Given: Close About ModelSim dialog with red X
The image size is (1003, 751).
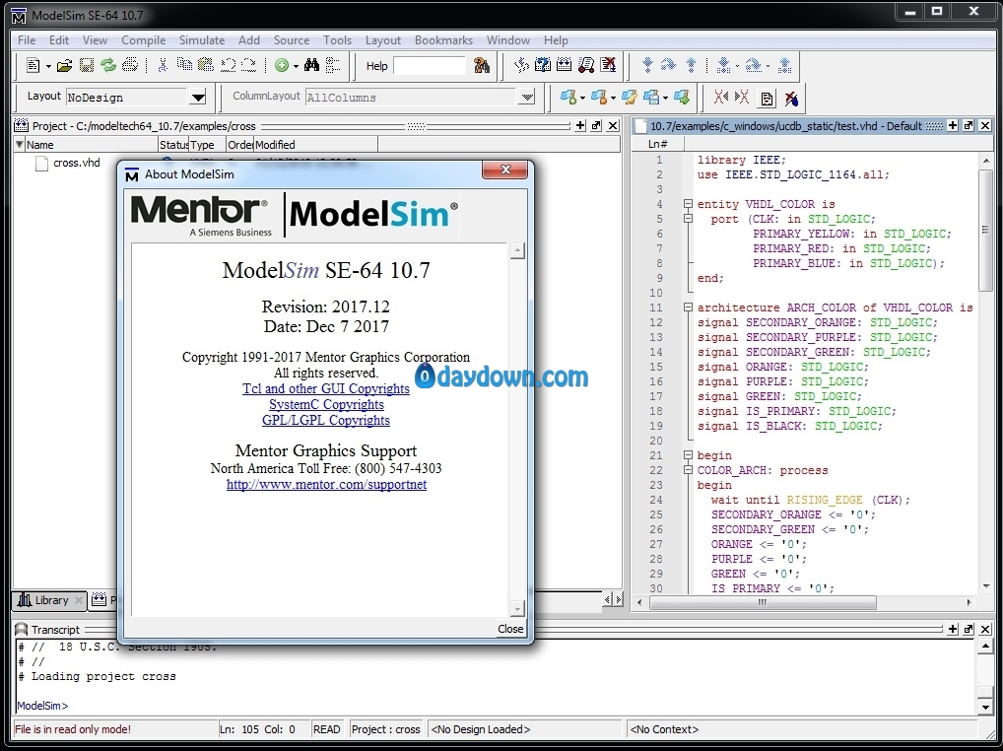Looking at the screenshot, I should pos(505,170).
